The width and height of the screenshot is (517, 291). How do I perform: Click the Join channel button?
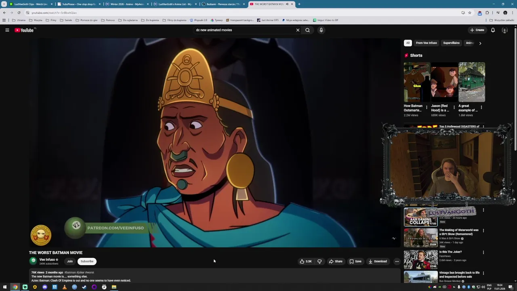(x=70, y=261)
